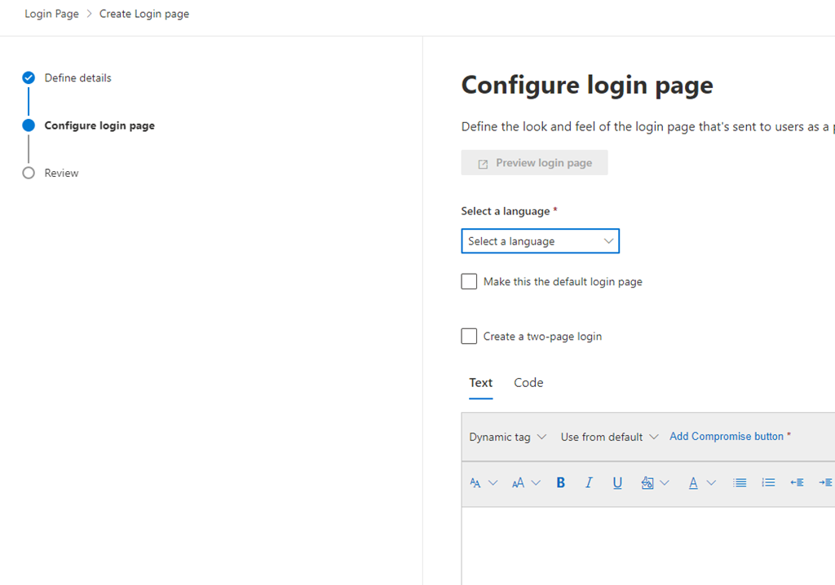This screenshot has height=585, width=835.
Task: Switch to the Code tab
Action: 528,383
